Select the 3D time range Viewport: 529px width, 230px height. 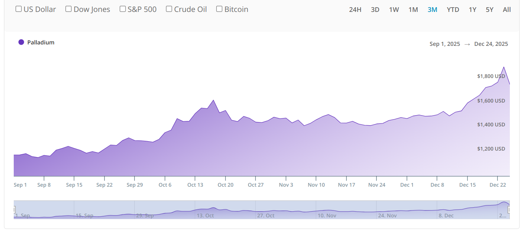(x=375, y=10)
